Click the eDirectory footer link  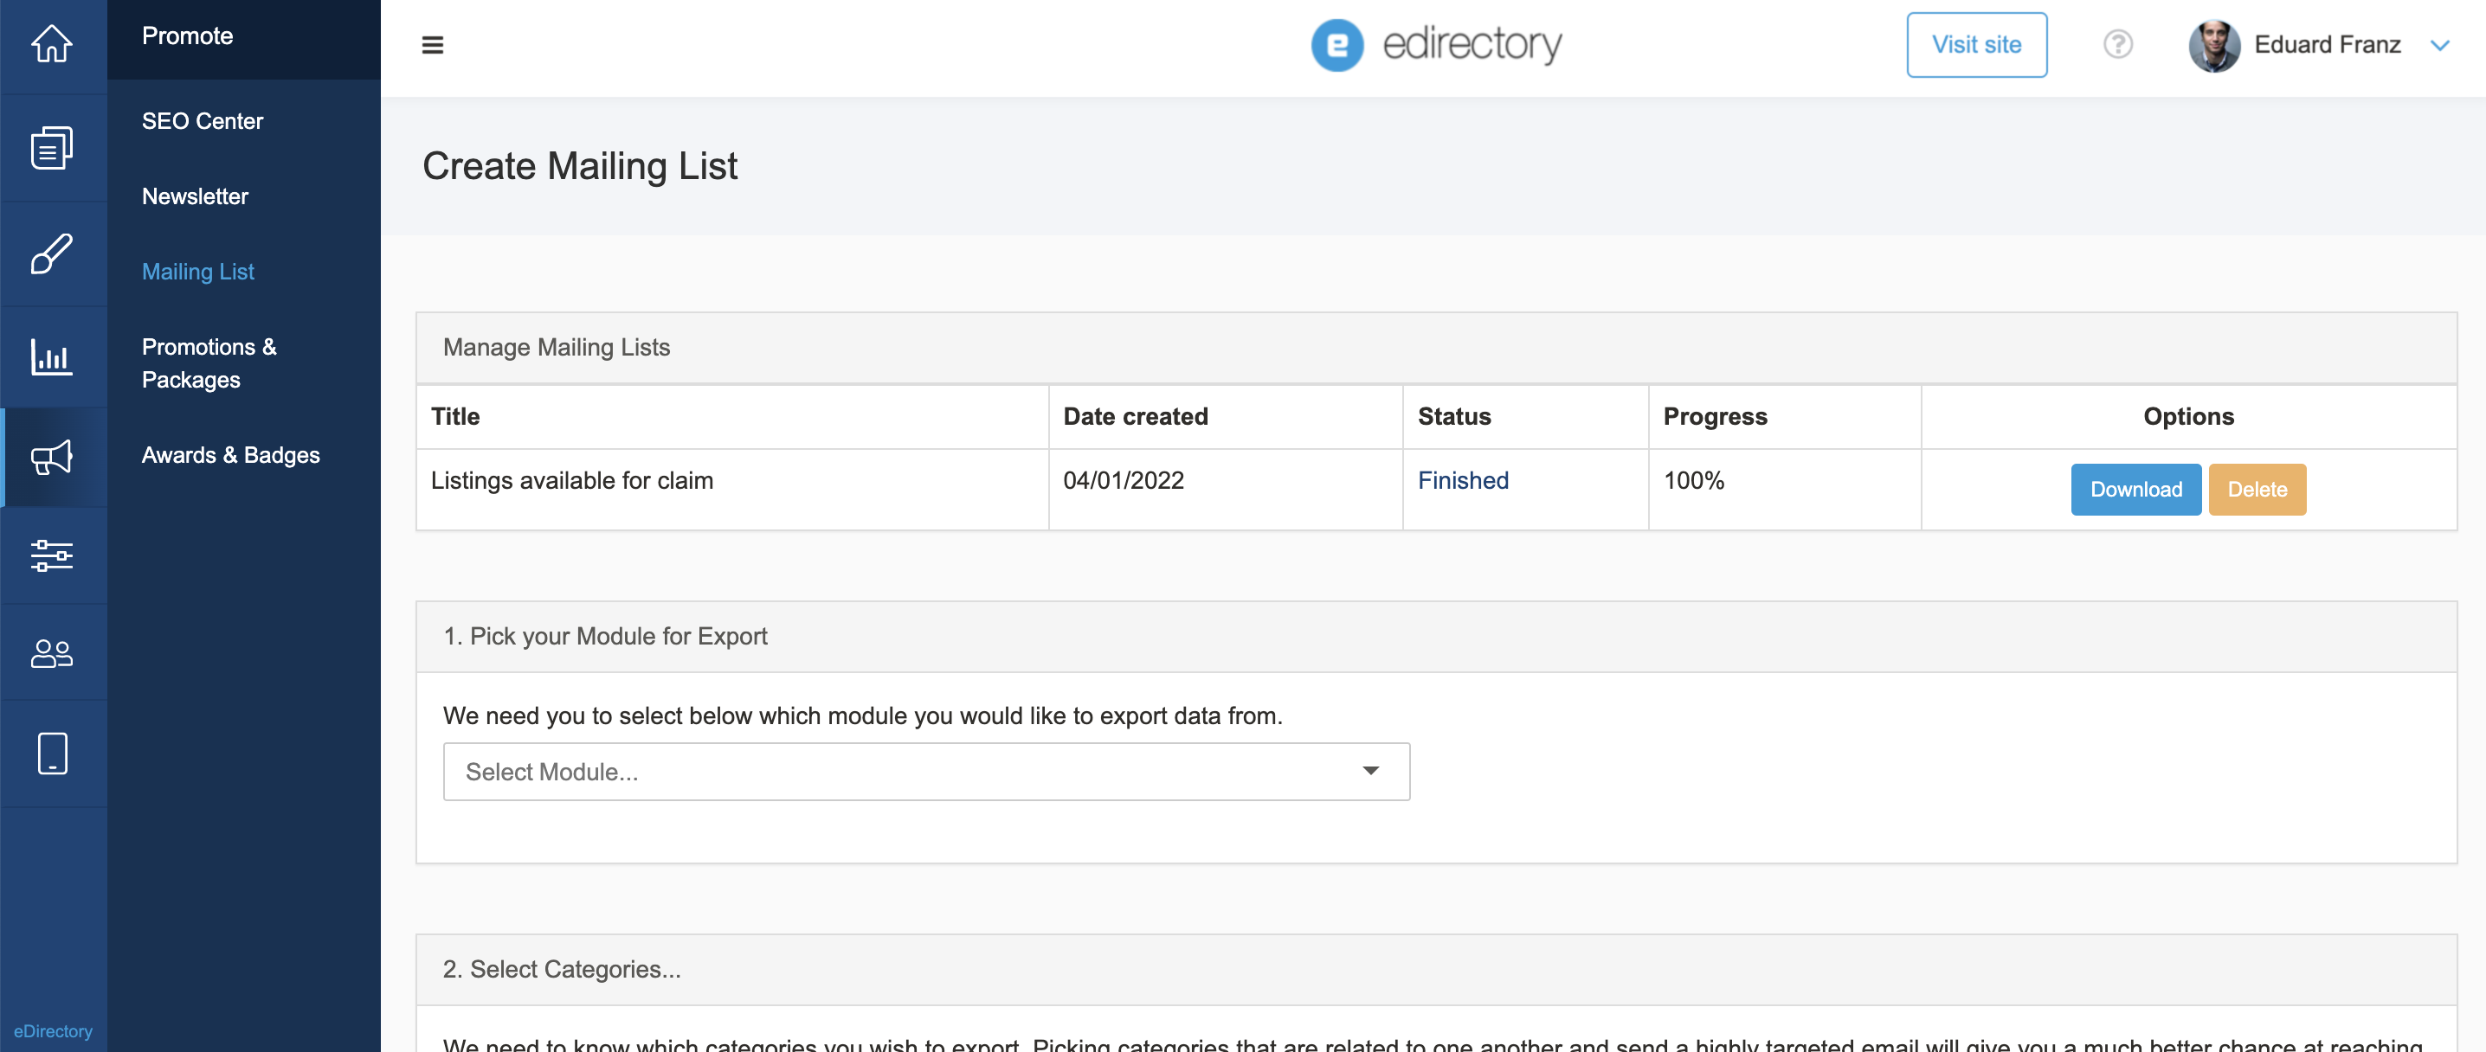coord(52,1030)
